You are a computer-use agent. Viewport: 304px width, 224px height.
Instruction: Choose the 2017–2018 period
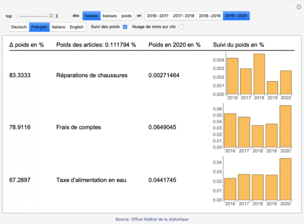pos(183,16)
